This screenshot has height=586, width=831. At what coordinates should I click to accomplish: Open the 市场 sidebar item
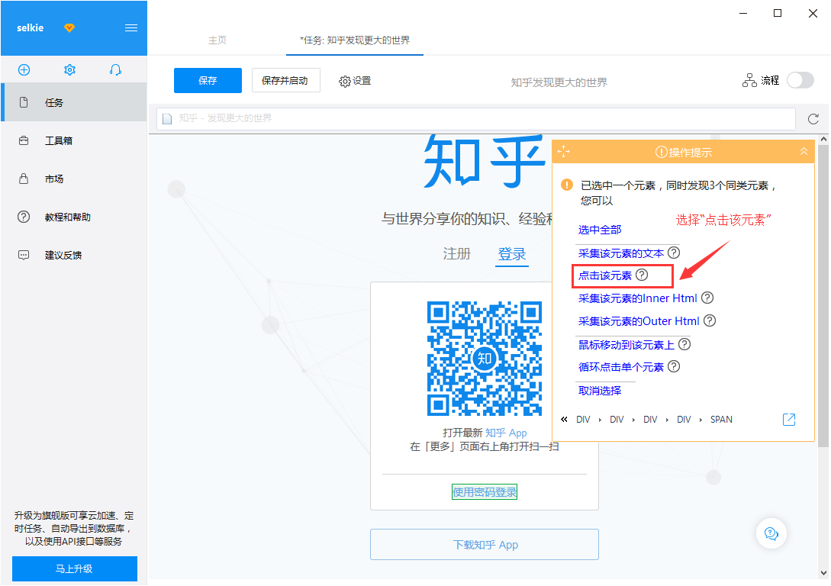click(74, 179)
